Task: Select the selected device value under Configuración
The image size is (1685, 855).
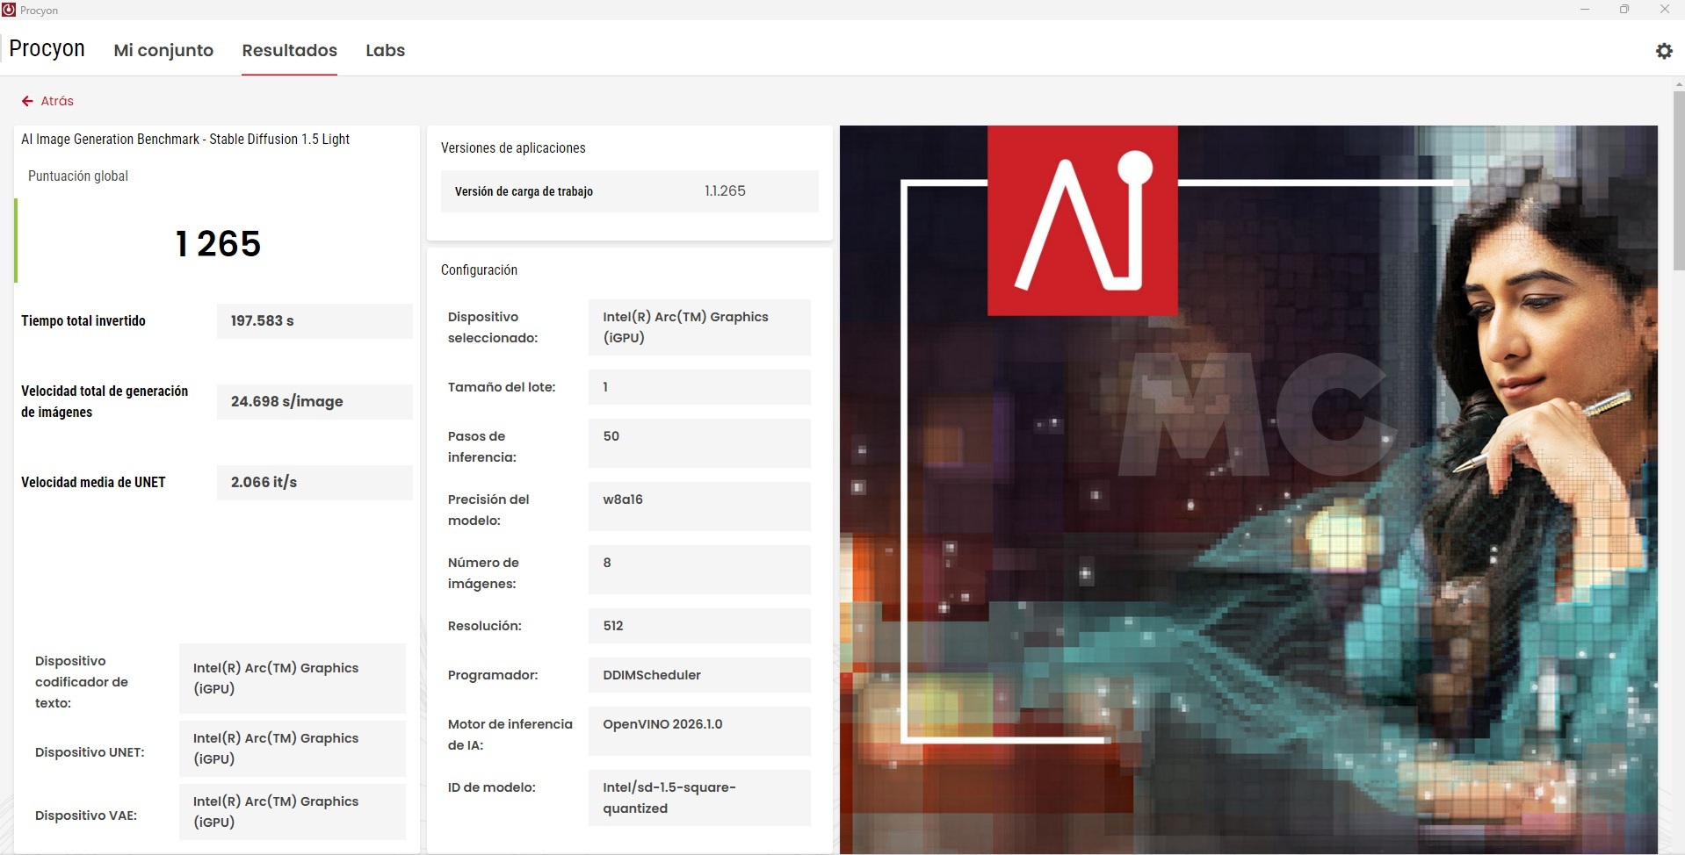Action: point(699,327)
